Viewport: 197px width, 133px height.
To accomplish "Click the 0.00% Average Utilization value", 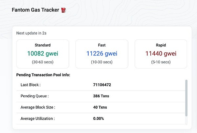I will 98,118.
